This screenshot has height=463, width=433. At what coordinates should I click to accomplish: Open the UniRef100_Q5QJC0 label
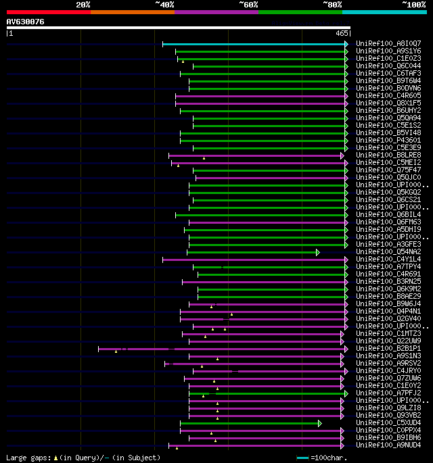coord(388,177)
